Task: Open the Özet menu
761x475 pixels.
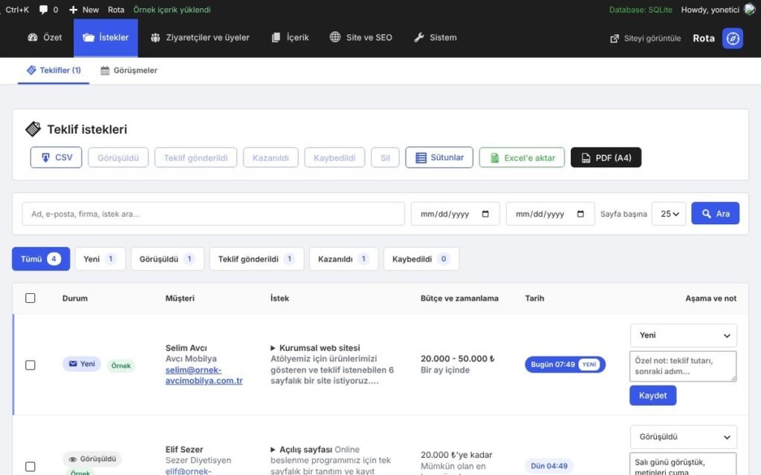Action: click(x=45, y=38)
